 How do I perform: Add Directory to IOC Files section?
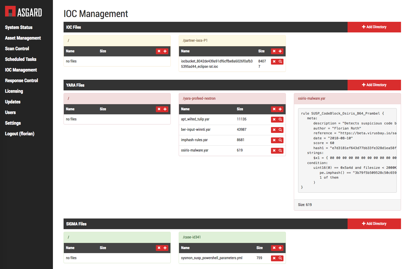click(374, 27)
